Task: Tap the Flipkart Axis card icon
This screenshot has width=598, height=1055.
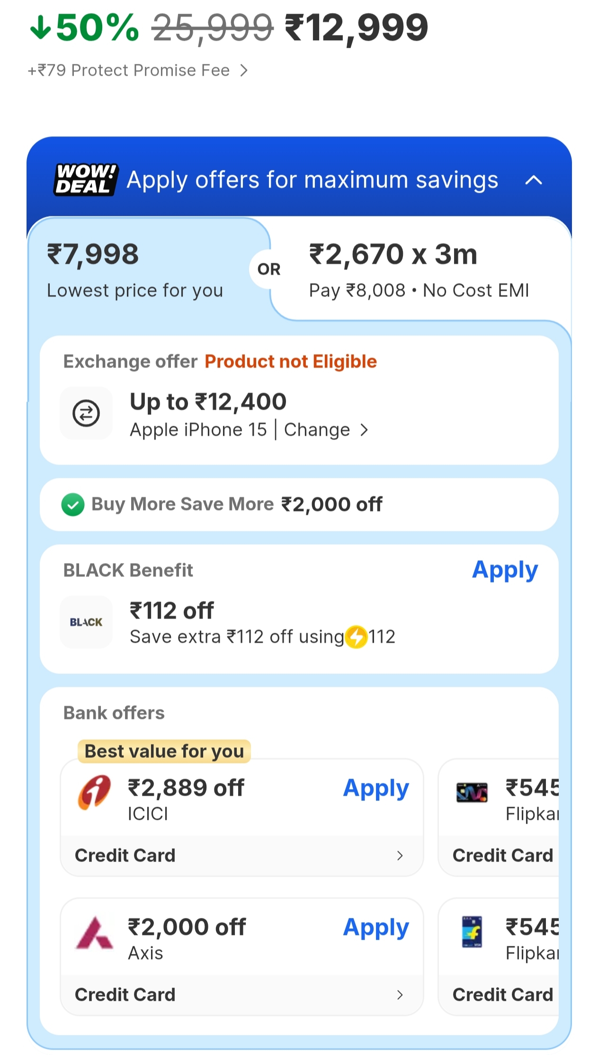Action: [472, 931]
